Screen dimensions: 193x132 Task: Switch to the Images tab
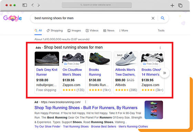point(74,30)
